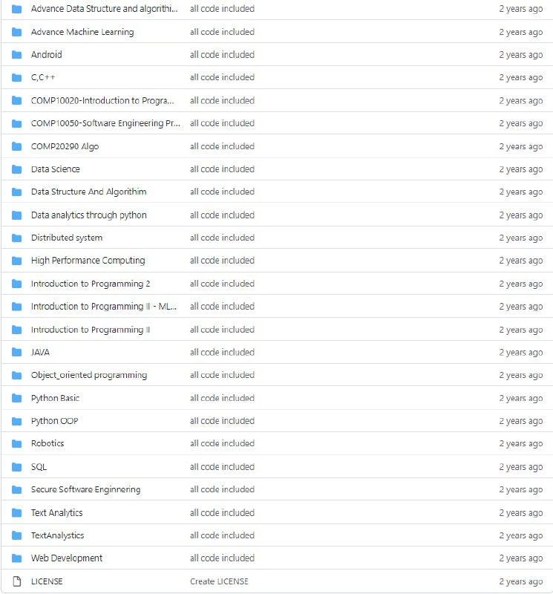Image resolution: width=553 pixels, height=594 pixels.
Task: Click the folder icon beside Web Development
Action: [x=16, y=558]
